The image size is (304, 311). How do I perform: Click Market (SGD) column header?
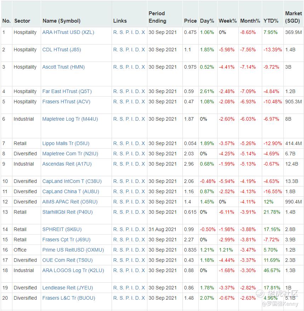point(293,17)
